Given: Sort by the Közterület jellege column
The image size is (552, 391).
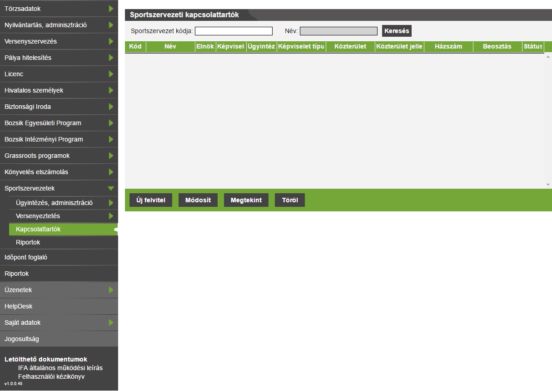Looking at the screenshot, I should tap(399, 46).
